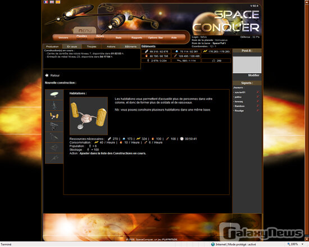The height and width of the screenshot is (247, 309).
Task: Click the fire fuel icon in stock panel
Action: 147,56
